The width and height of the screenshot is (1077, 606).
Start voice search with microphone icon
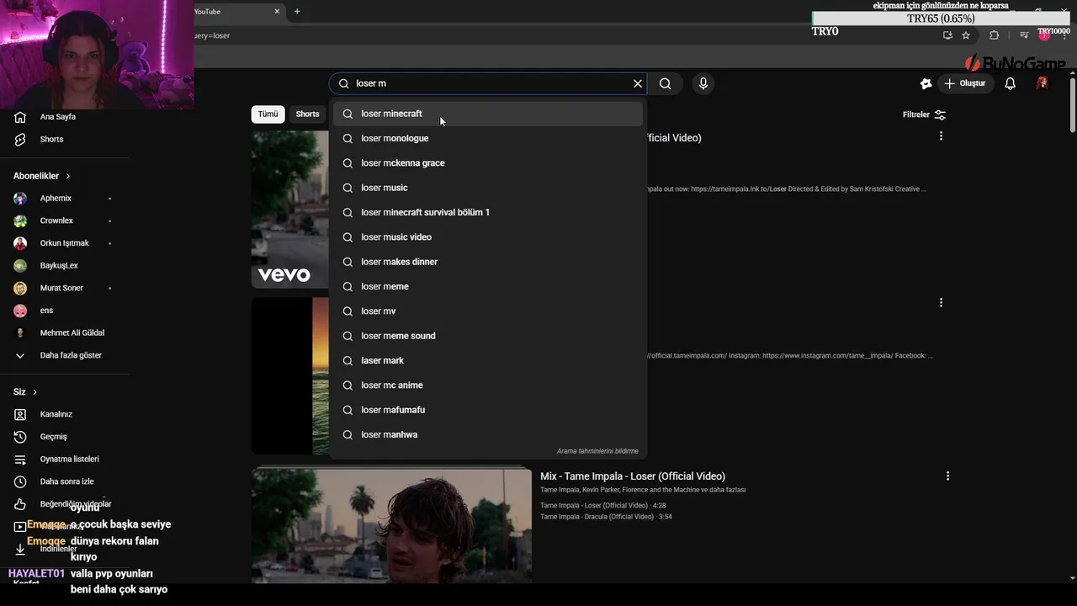(x=703, y=83)
